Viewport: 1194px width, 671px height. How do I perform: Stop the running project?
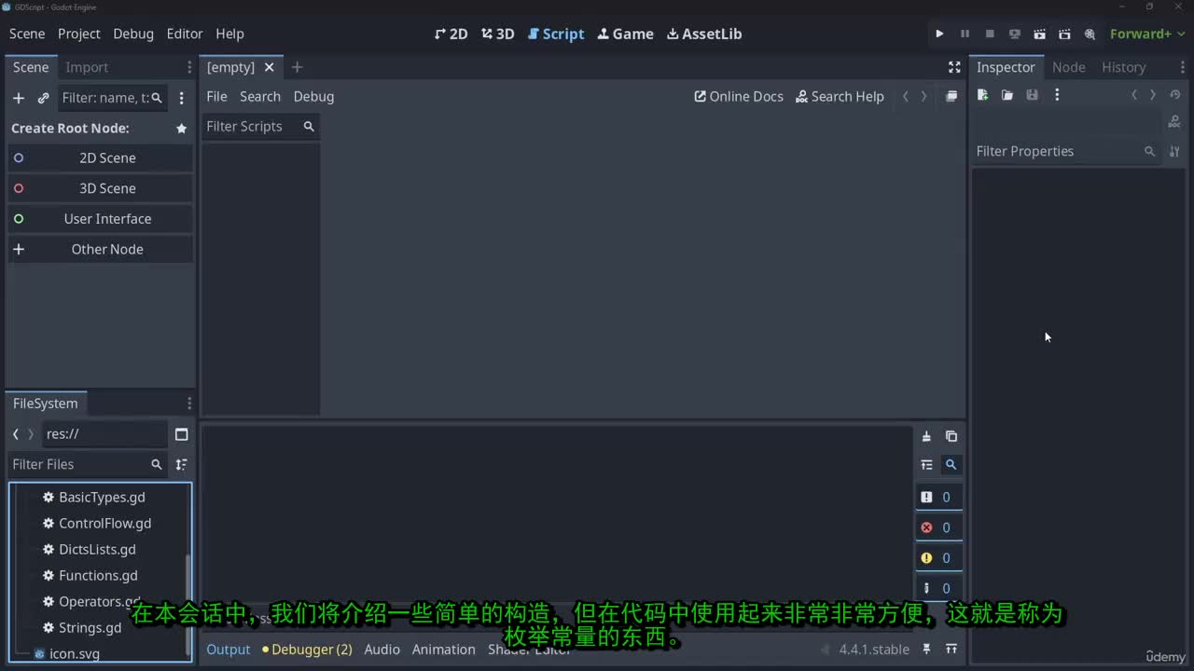point(990,34)
